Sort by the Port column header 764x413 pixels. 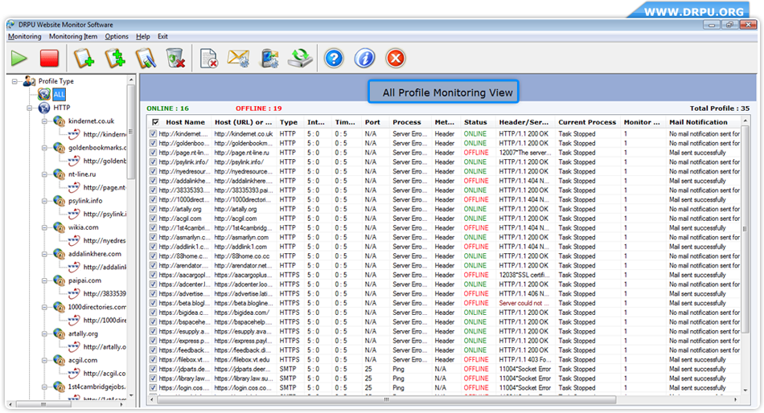[x=372, y=122]
